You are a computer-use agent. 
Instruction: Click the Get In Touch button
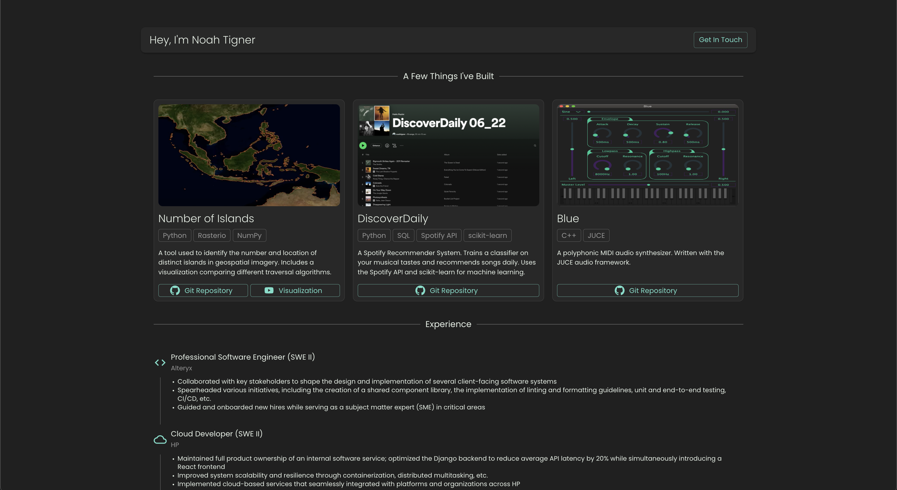click(720, 40)
